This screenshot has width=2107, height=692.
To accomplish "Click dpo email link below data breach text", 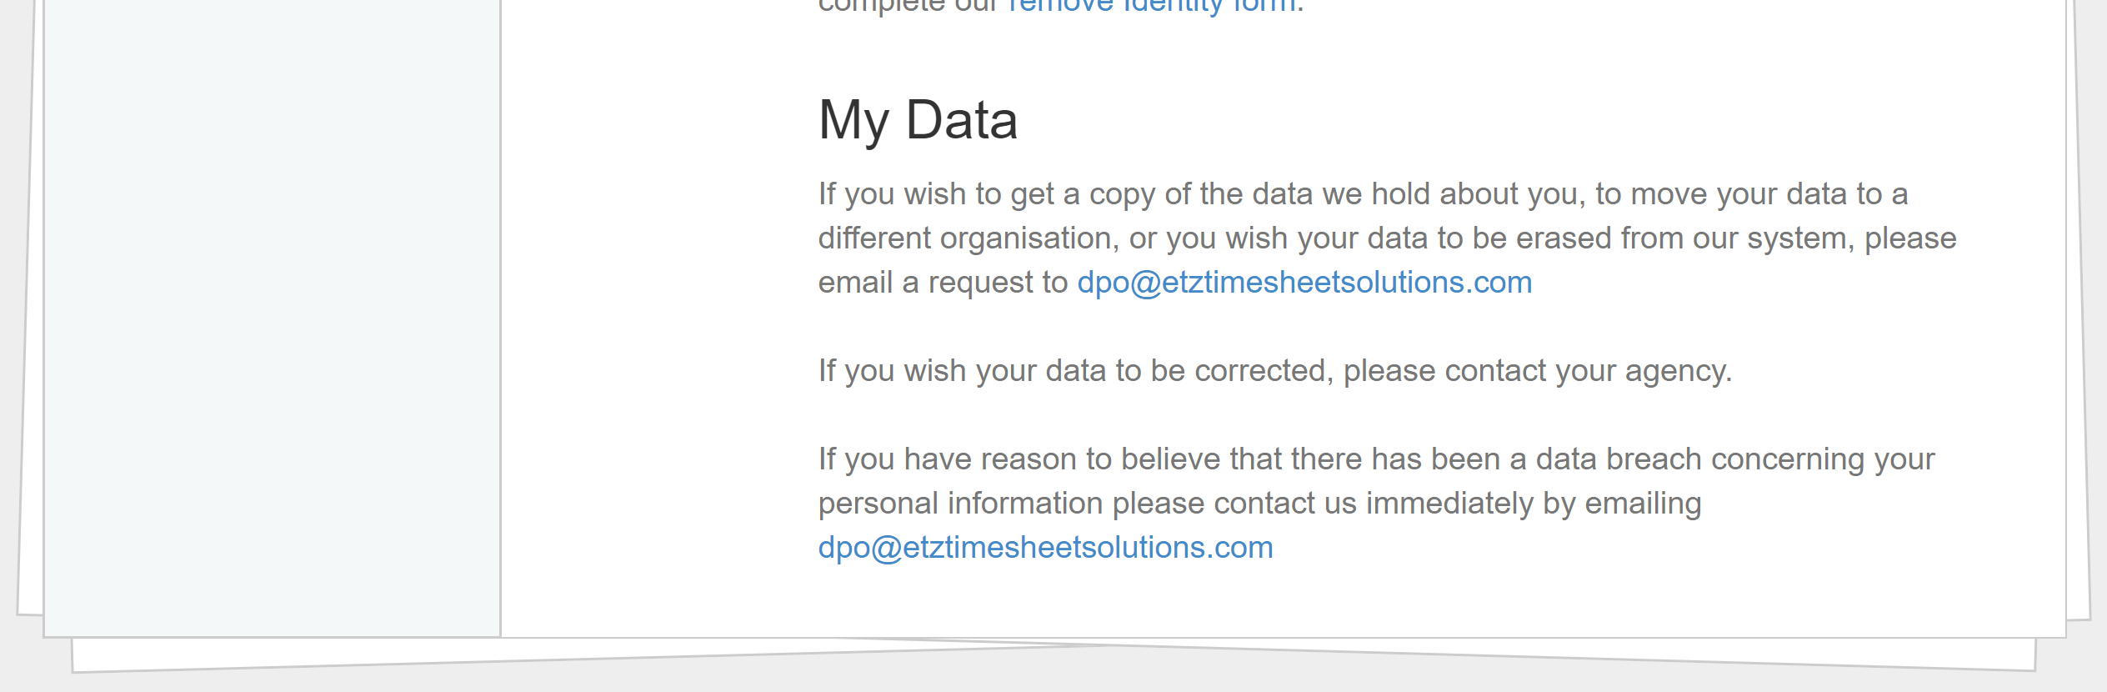I will pyautogui.click(x=1045, y=548).
